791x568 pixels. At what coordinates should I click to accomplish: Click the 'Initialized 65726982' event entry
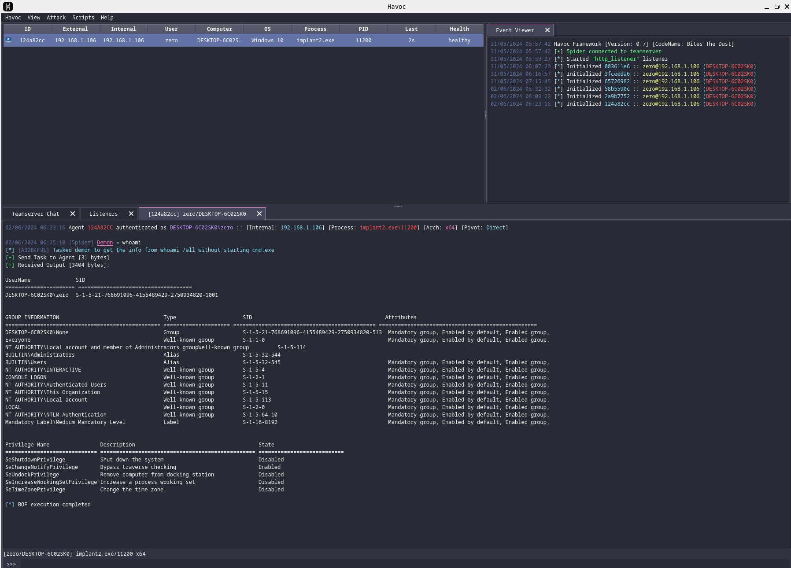pos(623,81)
